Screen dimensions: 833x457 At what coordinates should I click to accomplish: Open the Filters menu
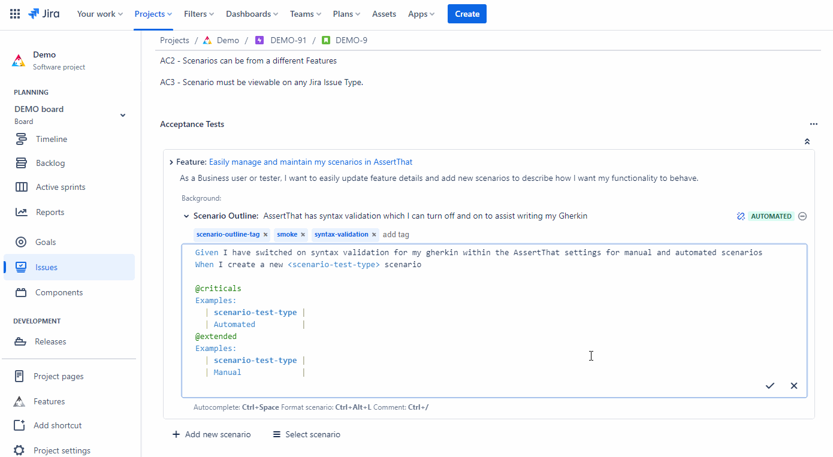coord(198,13)
